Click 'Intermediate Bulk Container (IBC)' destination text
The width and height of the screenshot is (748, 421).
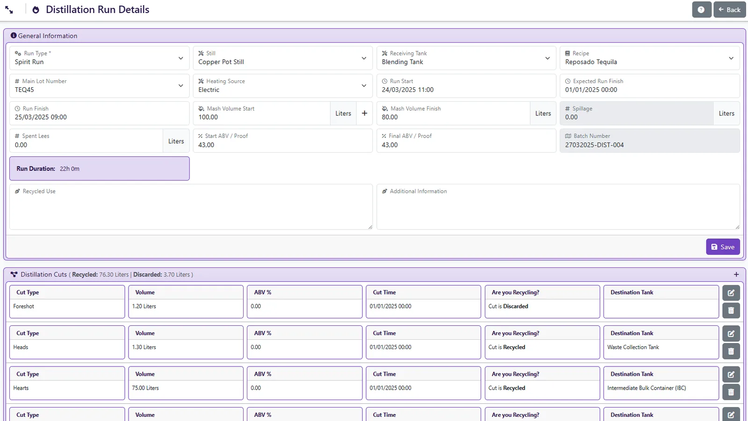(x=647, y=388)
